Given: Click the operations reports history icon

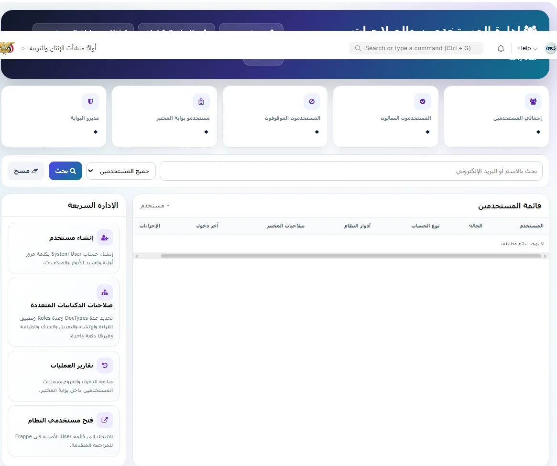Looking at the screenshot, I should pos(104,365).
